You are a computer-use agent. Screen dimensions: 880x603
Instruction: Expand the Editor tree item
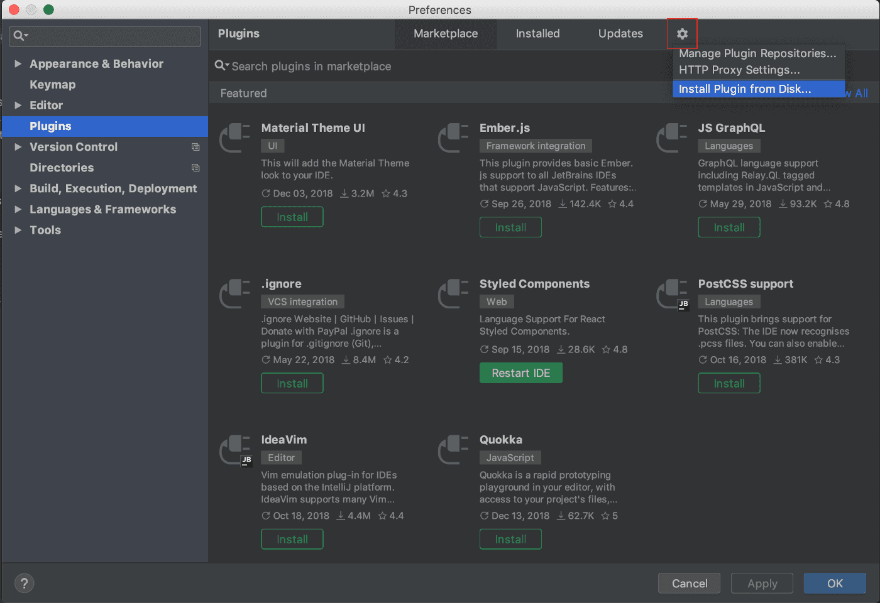(17, 105)
